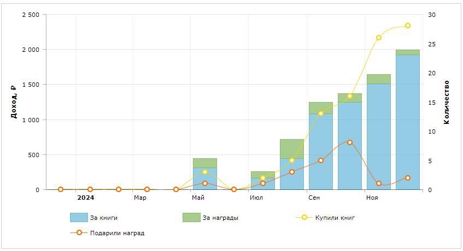
Task: Click the green 'За награды' legend swatch
Action: click(191, 218)
